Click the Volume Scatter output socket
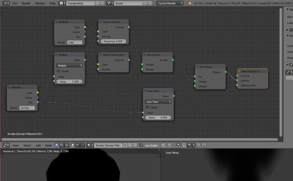 click(129, 27)
